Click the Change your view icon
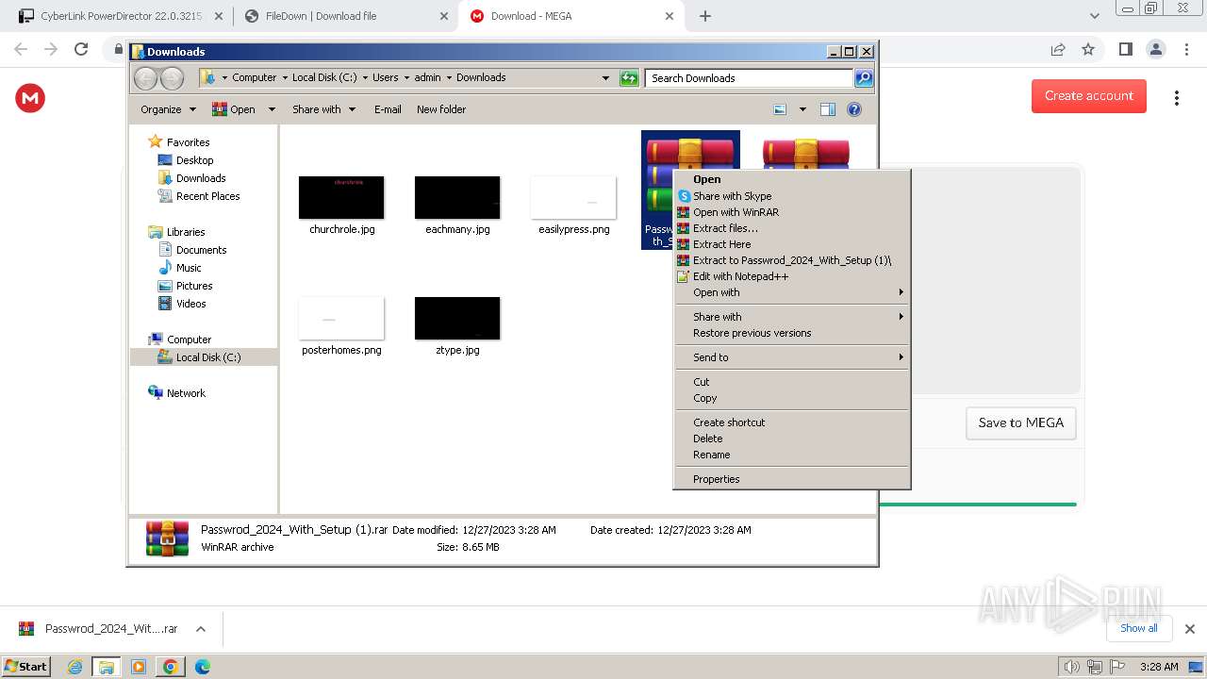Image resolution: width=1207 pixels, height=679 pixels. [780, 109]
